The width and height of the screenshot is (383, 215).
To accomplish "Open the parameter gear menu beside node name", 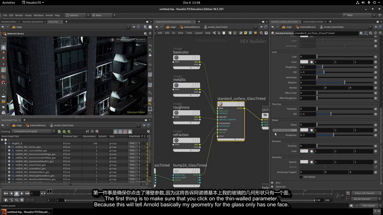I will (x=361, y=33).
